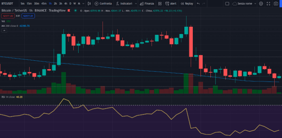Image resolution: width=282 pixels, height=138 pixels.
Task: Click the Bitcoin / TetherUS chart title
Action: pos(14,11)
